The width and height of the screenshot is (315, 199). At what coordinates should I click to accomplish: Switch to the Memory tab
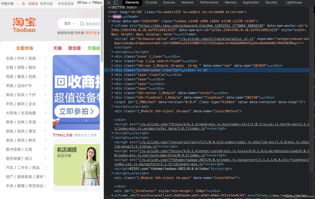coord(230,2)
